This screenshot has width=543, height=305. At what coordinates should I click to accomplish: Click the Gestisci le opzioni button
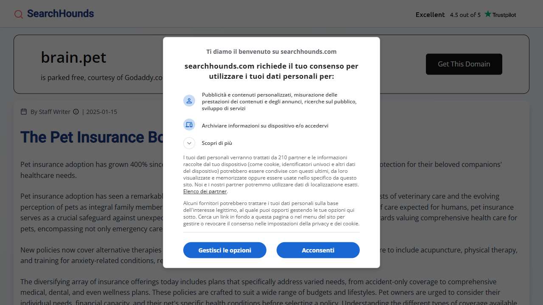point(225,250)
